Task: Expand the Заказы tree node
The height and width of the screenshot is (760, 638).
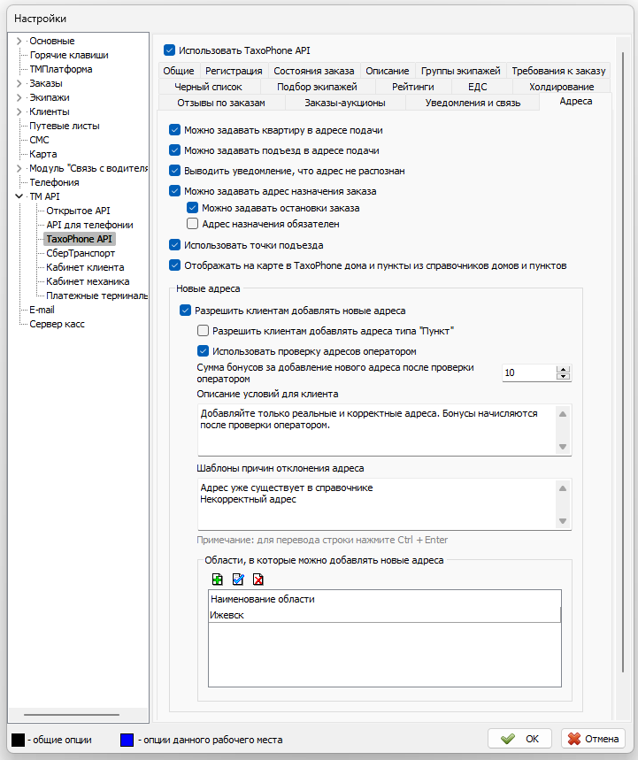Action: (19, 83)
